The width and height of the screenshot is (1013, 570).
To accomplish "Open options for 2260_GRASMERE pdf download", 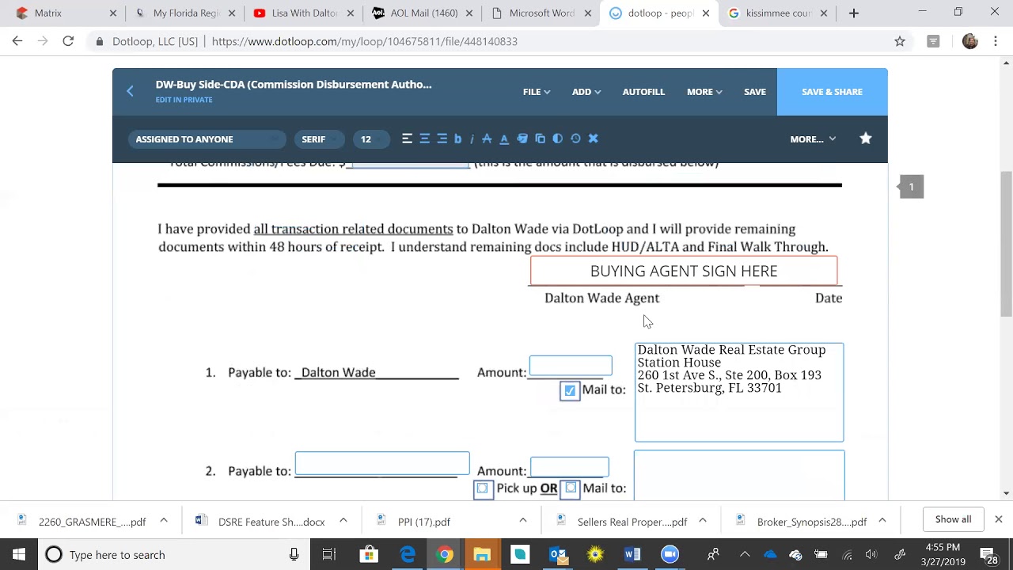I will click(164, 520).
